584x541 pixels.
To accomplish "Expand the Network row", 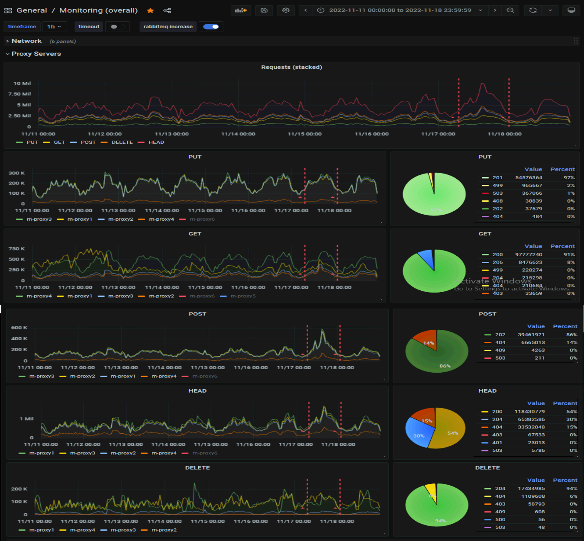I will pos(26,41).
